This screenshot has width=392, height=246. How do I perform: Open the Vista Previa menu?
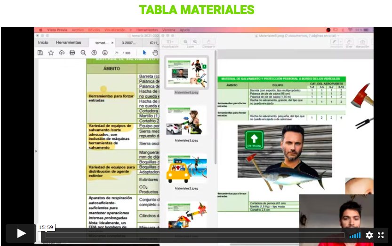click(x=57, y=30)
